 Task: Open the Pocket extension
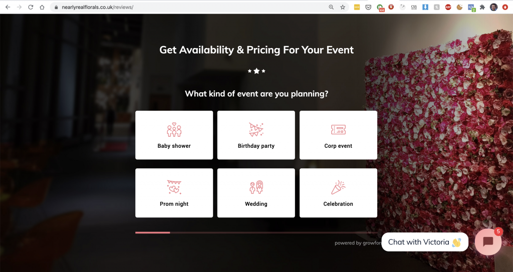tap(368, 7)
